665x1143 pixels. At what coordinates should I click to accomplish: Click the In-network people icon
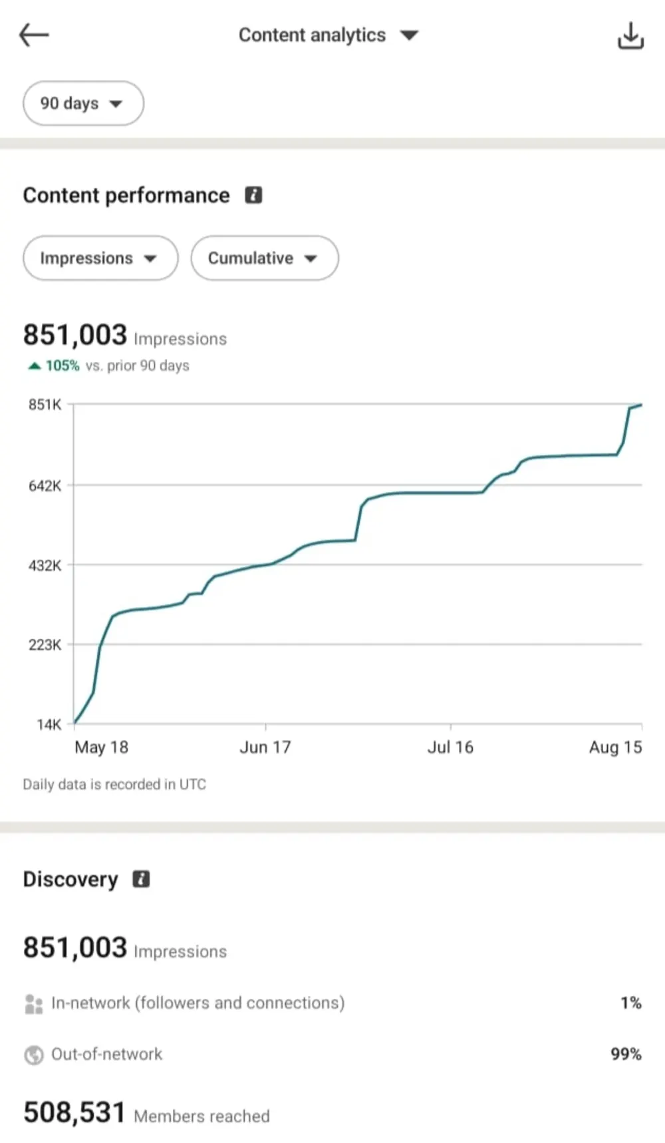tap(33, 1003)
